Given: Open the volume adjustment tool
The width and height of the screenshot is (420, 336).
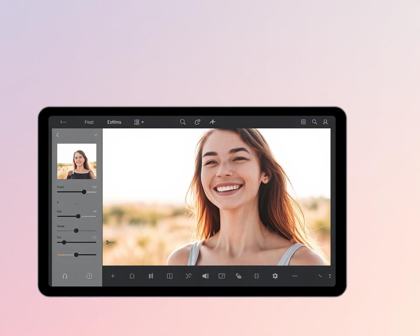Looking at the screenshot, I should point(206,276).
